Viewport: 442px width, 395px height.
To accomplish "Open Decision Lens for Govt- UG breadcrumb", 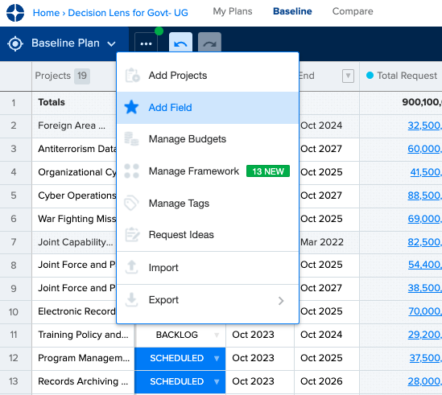I will tap(128, 13).
